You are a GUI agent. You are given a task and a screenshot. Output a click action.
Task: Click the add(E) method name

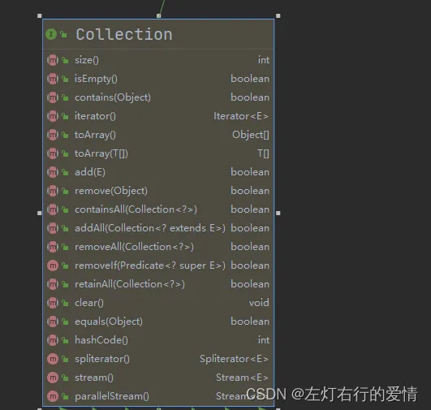(90, 172)
